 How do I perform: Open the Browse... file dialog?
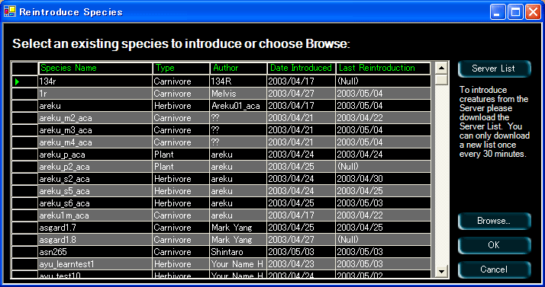click(495, 221)
